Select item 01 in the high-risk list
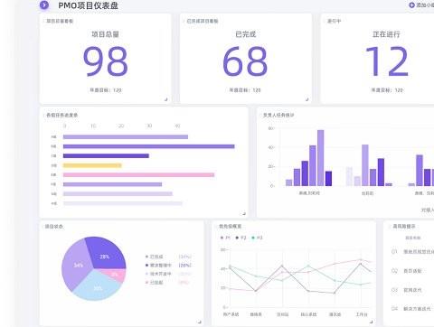 (412, 251)
